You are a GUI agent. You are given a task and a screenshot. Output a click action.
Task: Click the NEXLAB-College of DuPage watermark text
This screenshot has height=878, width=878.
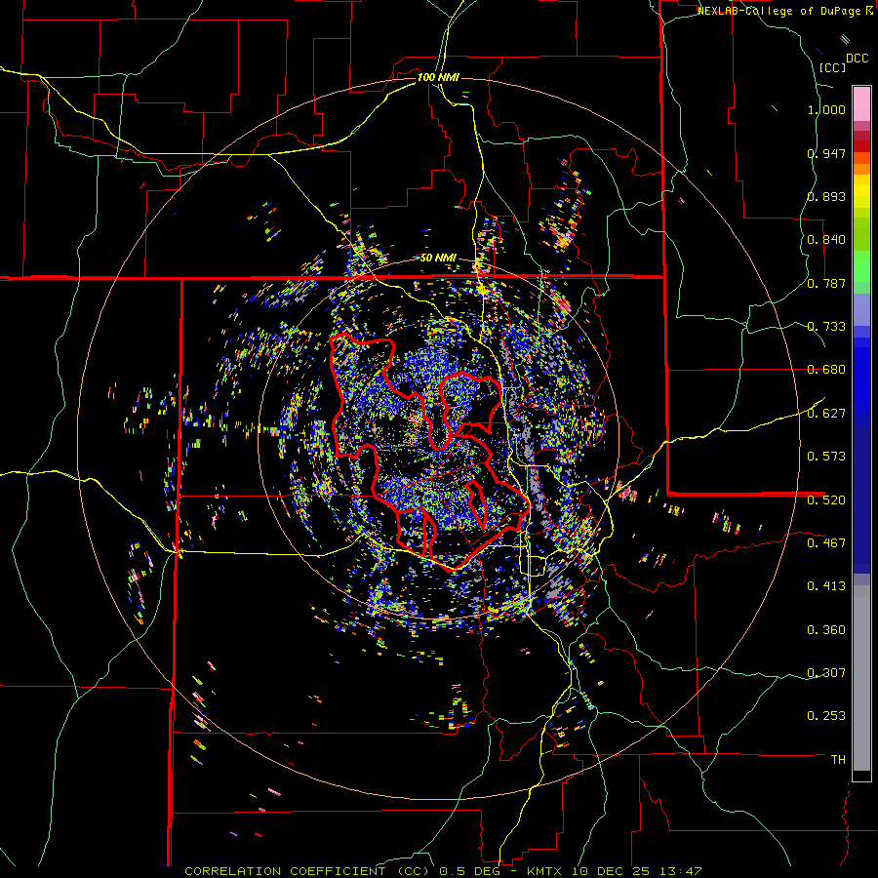click(x=784, y=11)
